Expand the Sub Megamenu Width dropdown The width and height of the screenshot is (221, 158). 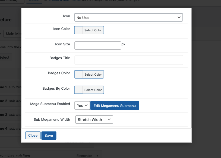click(x=94, y=120)
